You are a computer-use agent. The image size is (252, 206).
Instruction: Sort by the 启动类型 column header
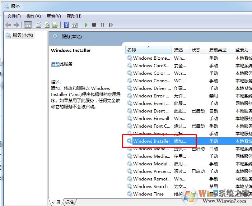point(218,50)
